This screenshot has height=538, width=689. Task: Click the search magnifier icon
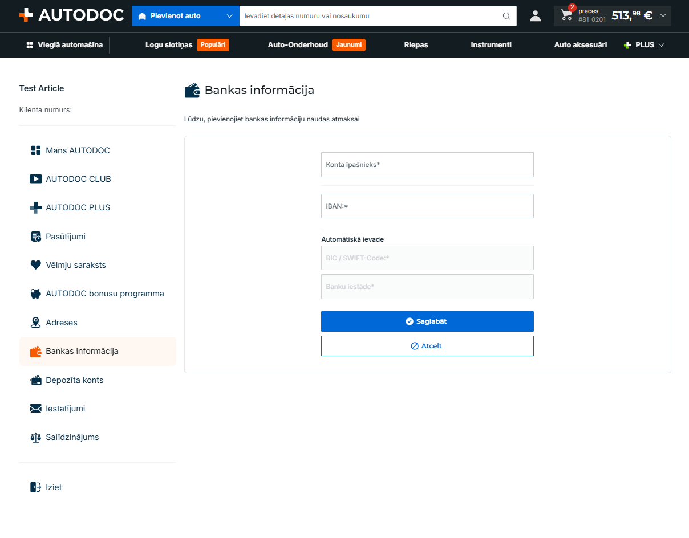coord(506,16)
